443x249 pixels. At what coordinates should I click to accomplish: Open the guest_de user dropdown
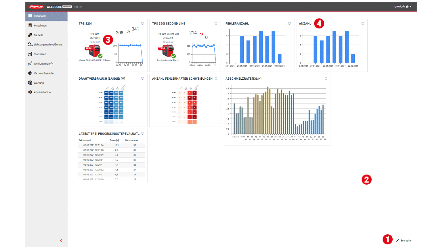(403, 7)
